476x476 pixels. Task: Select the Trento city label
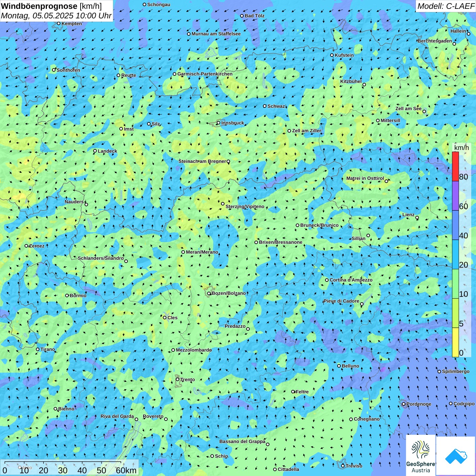[188, 379]
